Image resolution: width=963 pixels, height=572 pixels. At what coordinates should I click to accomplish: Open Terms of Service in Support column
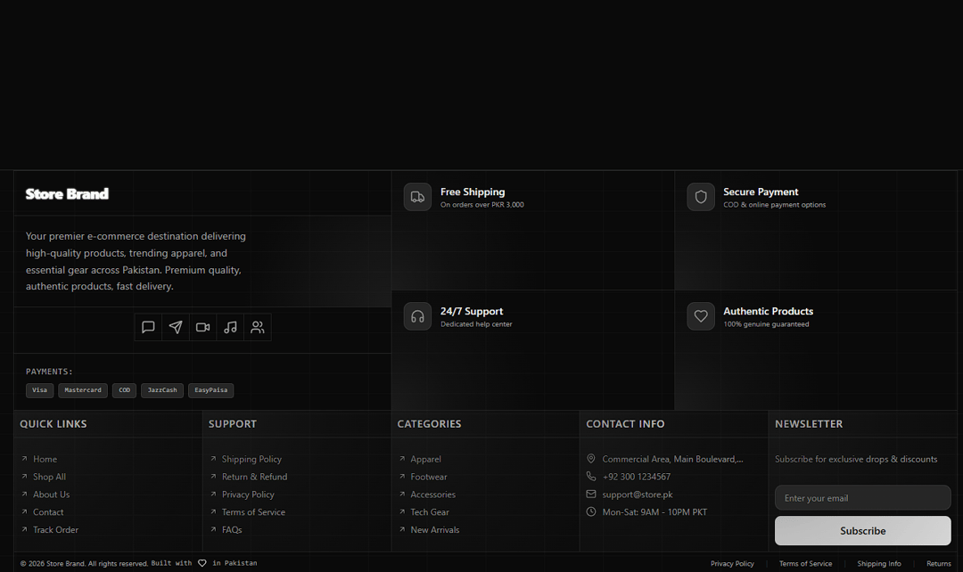point(253,511)
